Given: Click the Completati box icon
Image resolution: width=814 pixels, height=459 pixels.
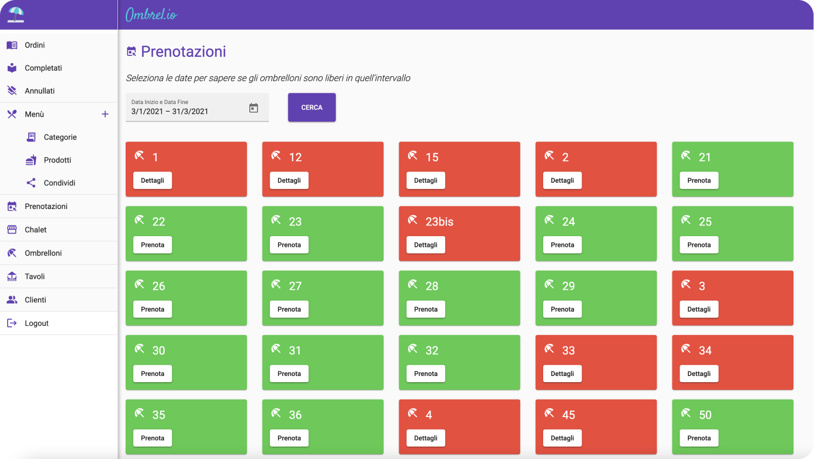Looking at the screenshot, I should tap(12, 68).
